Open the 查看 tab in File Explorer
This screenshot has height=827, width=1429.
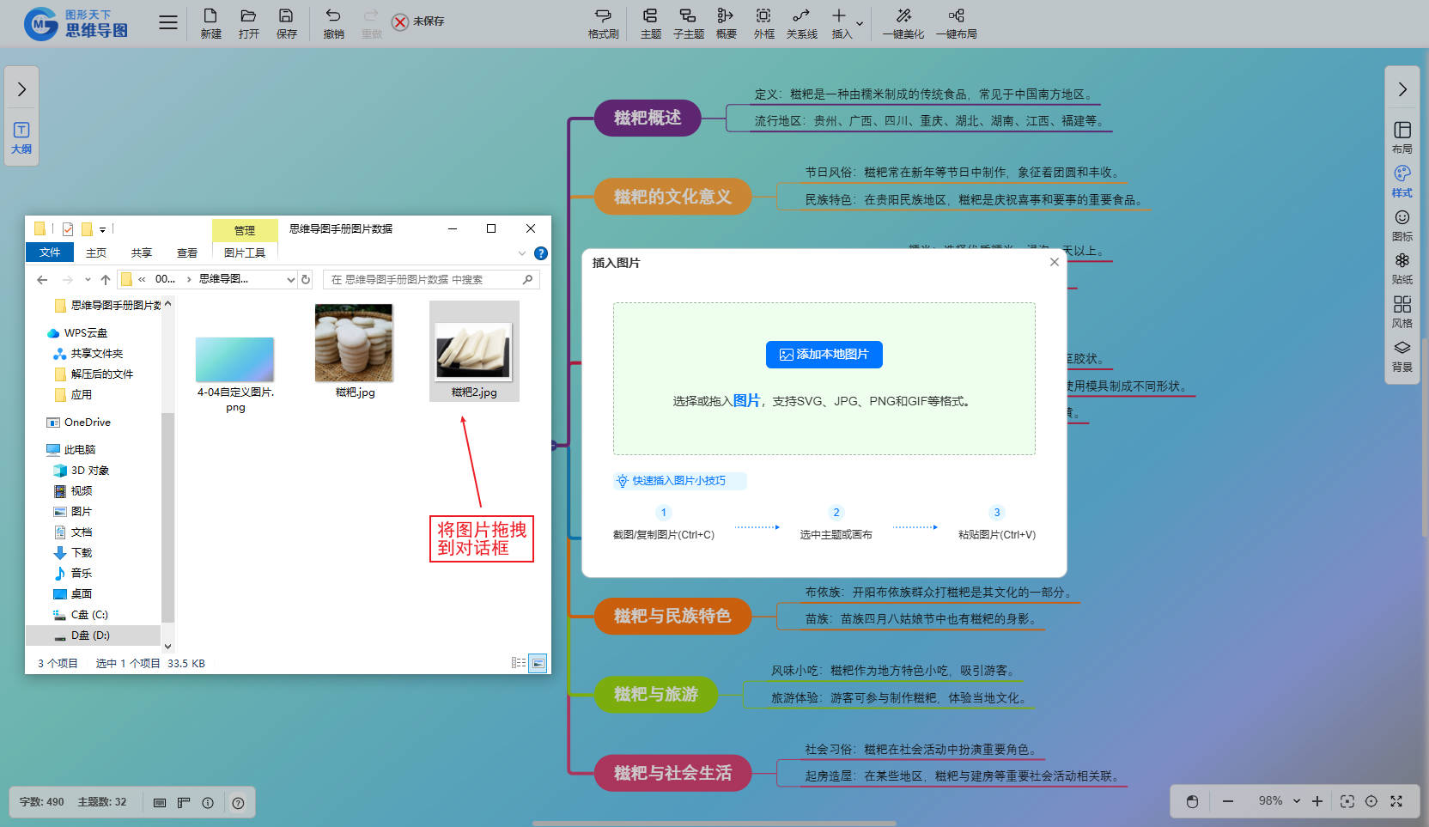186,252
